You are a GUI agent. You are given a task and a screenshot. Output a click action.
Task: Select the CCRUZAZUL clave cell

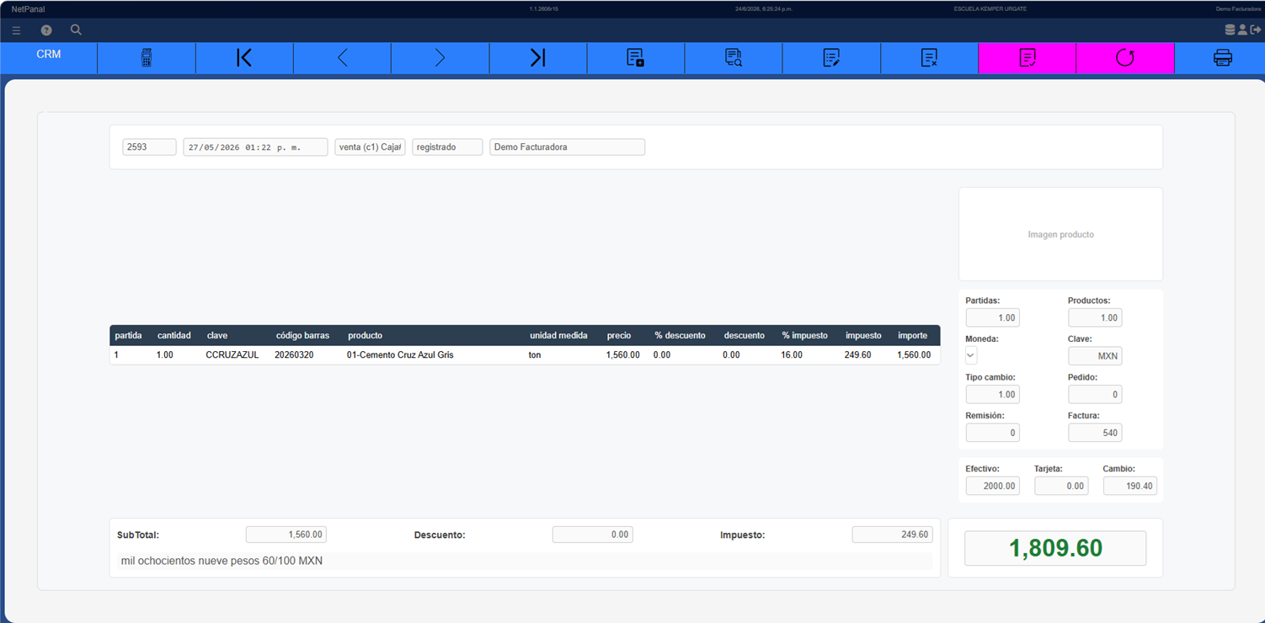coord(232,355)
